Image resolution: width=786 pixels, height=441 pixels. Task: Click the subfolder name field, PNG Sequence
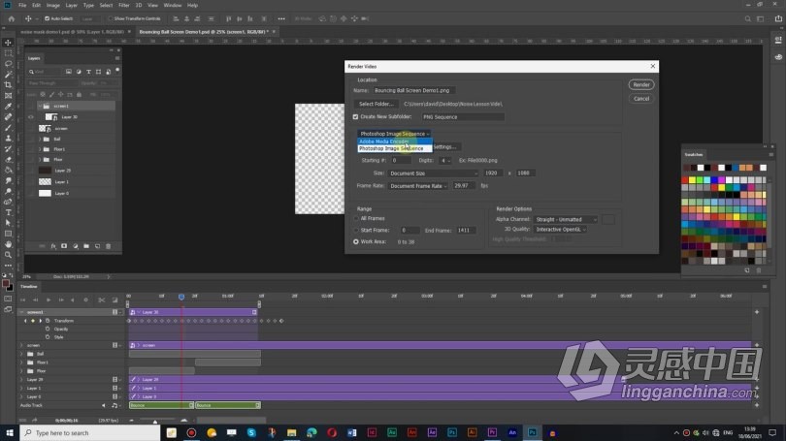(462, 117)
